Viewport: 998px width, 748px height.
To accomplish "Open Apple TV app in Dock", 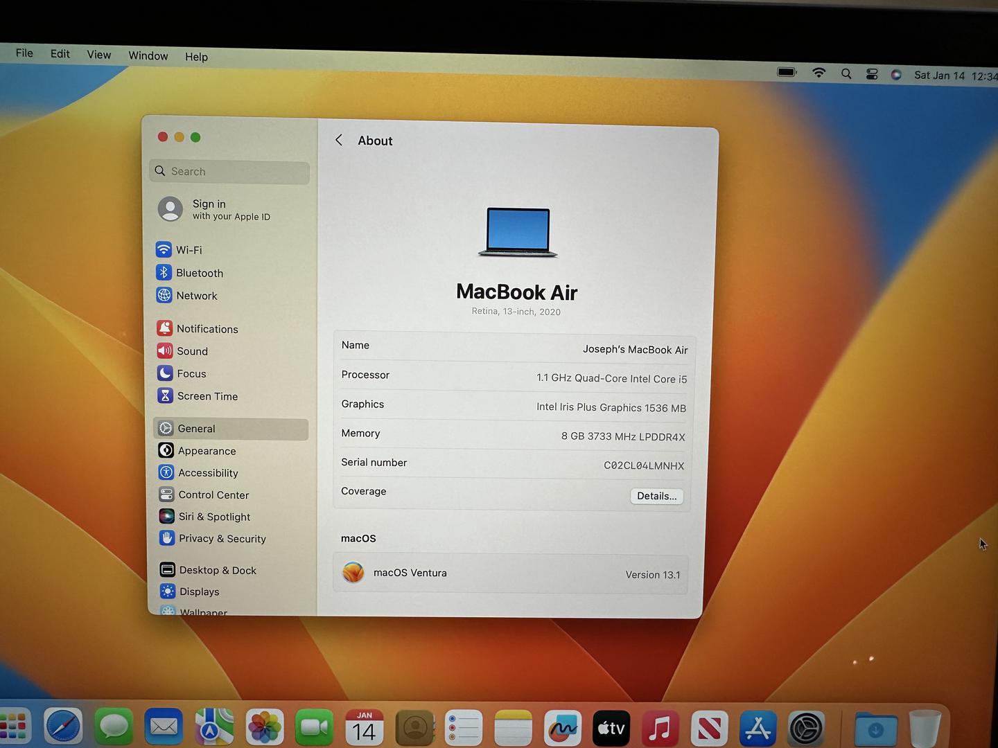I will [x=611, y=729].
